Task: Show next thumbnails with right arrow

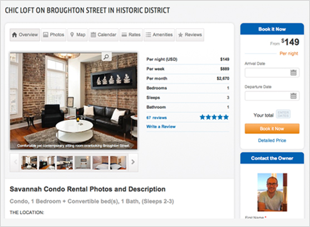Action: tap(133, 162)
